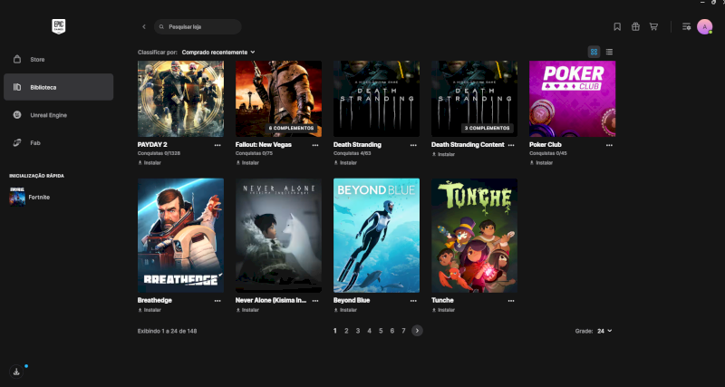Open the friends and settings list icon
The width and height of the screenshot is (725, 387).
[x=687, y=27]
